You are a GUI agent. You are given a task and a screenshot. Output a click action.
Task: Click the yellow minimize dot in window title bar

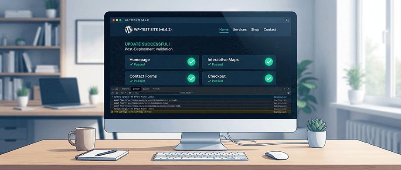click(x=117, y=20)
